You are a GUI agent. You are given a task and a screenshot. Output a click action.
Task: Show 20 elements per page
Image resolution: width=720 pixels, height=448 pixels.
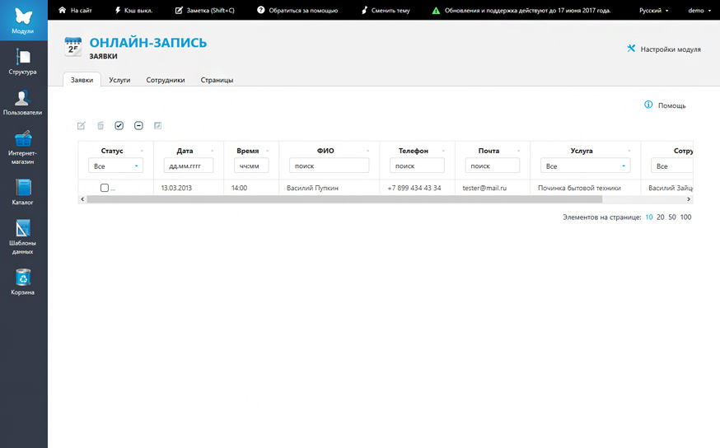[661, 217]
